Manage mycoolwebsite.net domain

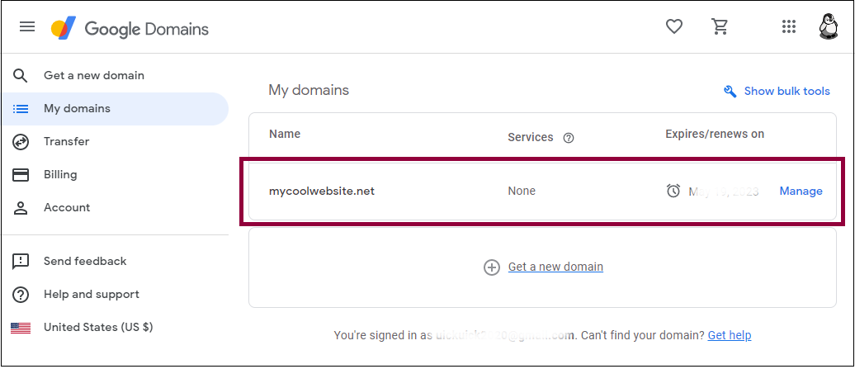(801, 191)
